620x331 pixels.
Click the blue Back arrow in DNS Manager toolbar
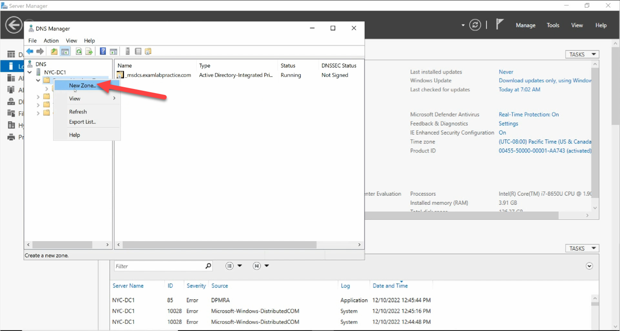coord(30,51)
